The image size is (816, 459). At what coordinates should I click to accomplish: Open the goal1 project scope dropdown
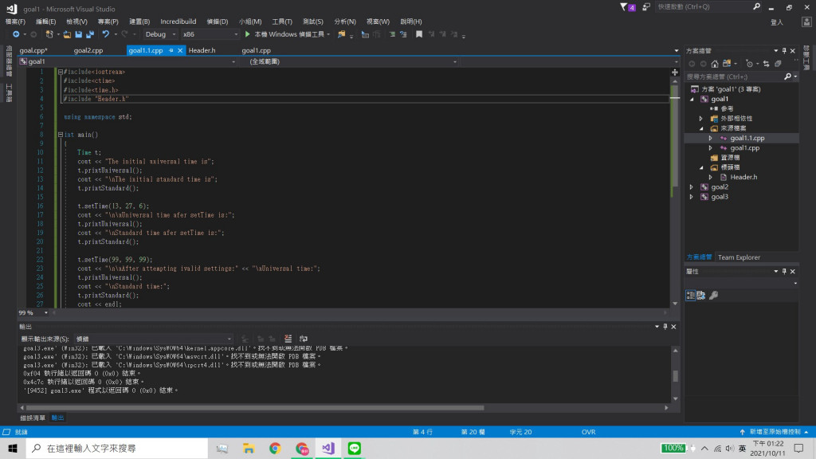click(127, 61)
